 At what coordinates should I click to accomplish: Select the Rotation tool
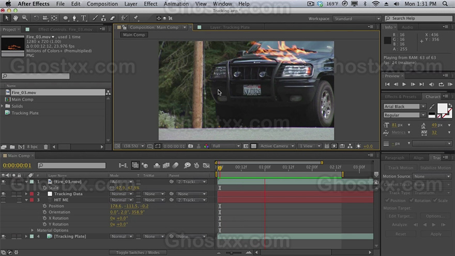36,18
